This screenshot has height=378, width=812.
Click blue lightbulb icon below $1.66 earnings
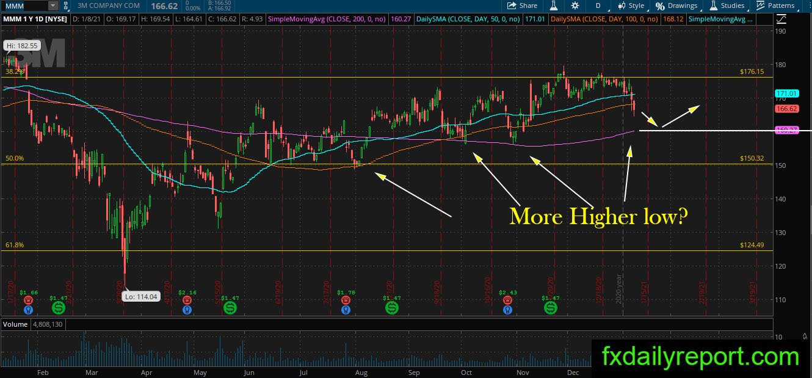point(28,310)
